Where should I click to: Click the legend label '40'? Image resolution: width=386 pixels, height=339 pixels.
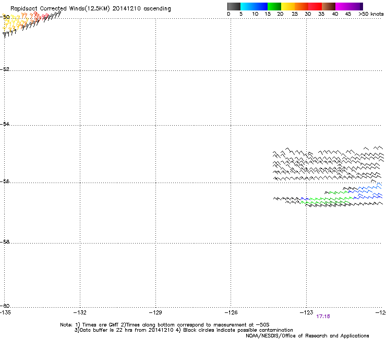pyautogui.click(x=335, y=14)
